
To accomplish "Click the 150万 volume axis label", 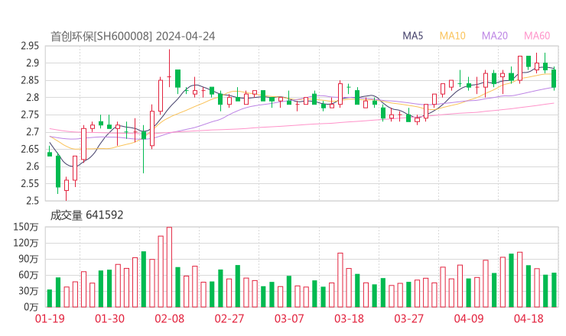I will (26, 227).
